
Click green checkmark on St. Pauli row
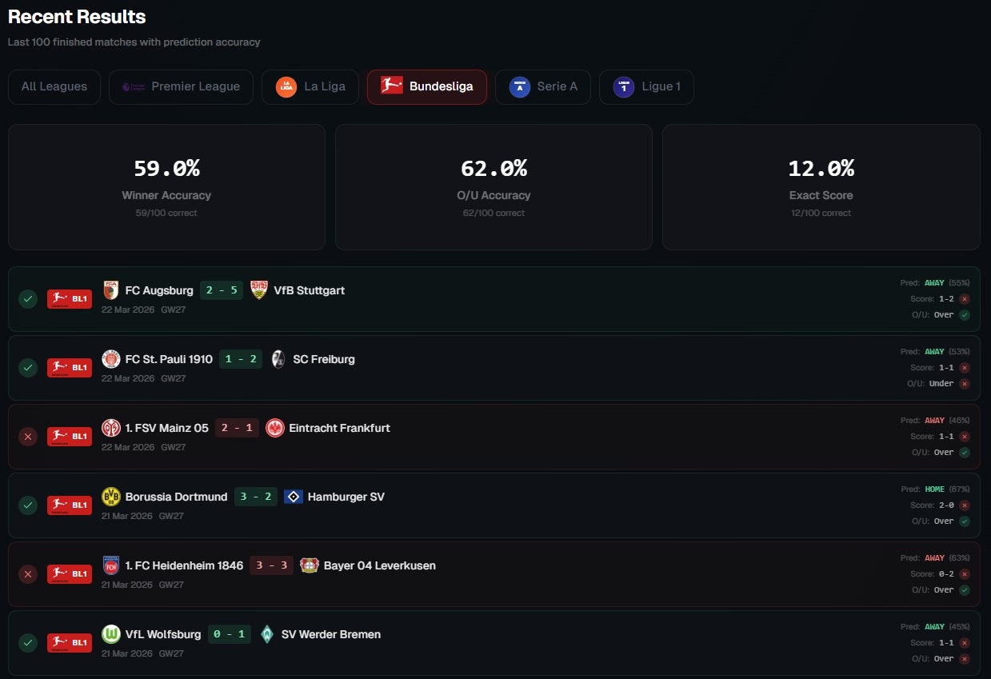click(x=28, y=368)
